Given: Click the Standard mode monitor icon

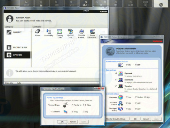Looking at the screenshot, I should click(120, 80).
